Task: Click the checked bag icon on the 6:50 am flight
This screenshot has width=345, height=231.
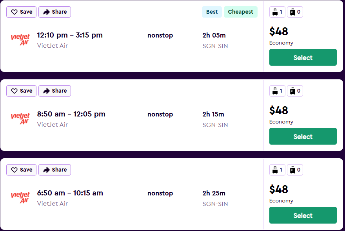Action: 292,170
